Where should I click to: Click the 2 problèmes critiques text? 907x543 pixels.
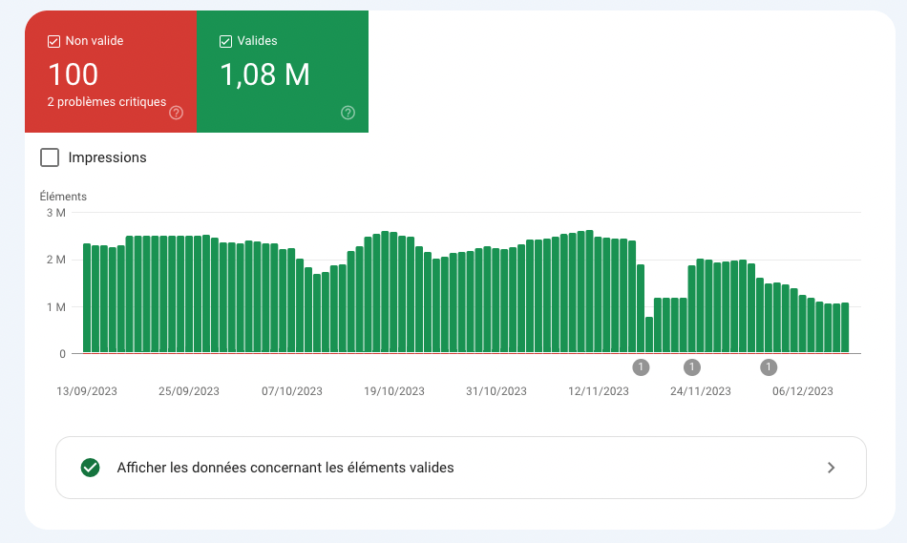(x=106, y=102)
